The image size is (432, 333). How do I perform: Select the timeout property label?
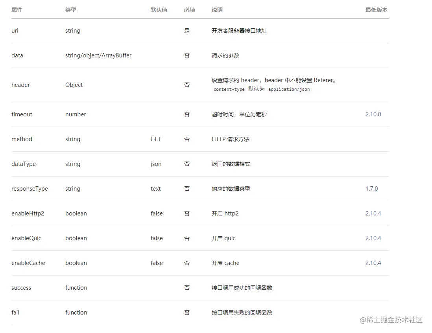(22, 114)
